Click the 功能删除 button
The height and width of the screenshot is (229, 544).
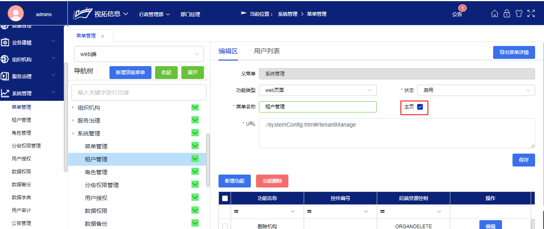coord(272,181)
